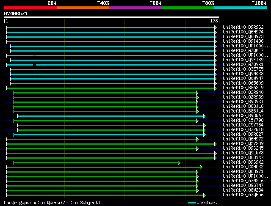Select the UniRef100_B9RC27 label
This screenshot has width=271, height=206.
tap(243, 135)
